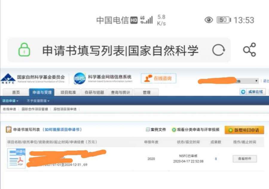
Task: Switch to the 项目批准 tab
Action: 68,92
